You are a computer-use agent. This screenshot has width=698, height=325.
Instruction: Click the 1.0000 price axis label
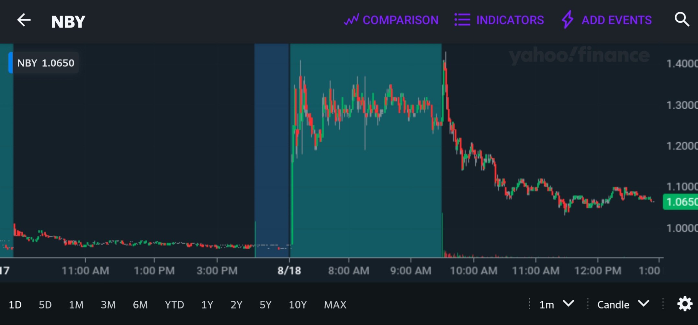pyautogui.click(x=682, y=228)
